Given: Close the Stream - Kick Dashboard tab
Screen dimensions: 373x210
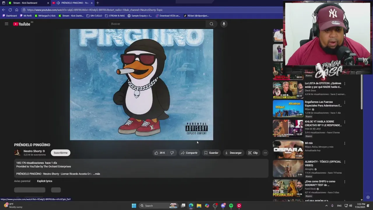Looking at the screenshot, I should pyautogui.click(x=48, y=3).
